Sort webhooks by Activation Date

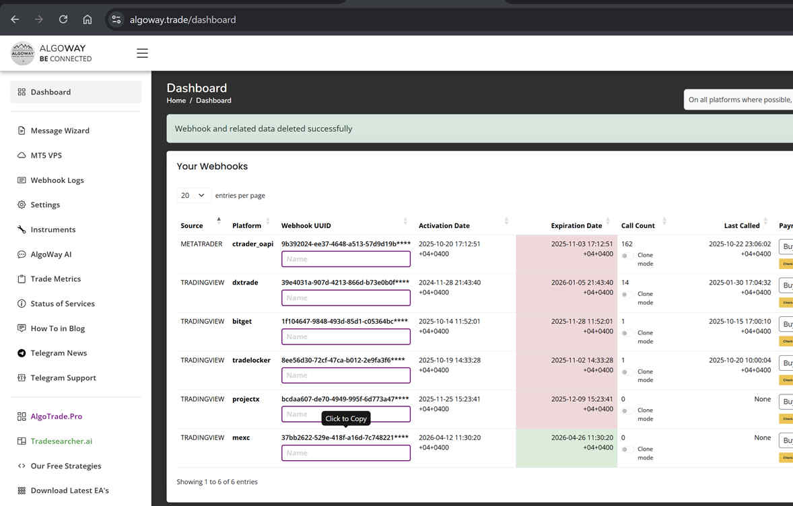(444, 225)
